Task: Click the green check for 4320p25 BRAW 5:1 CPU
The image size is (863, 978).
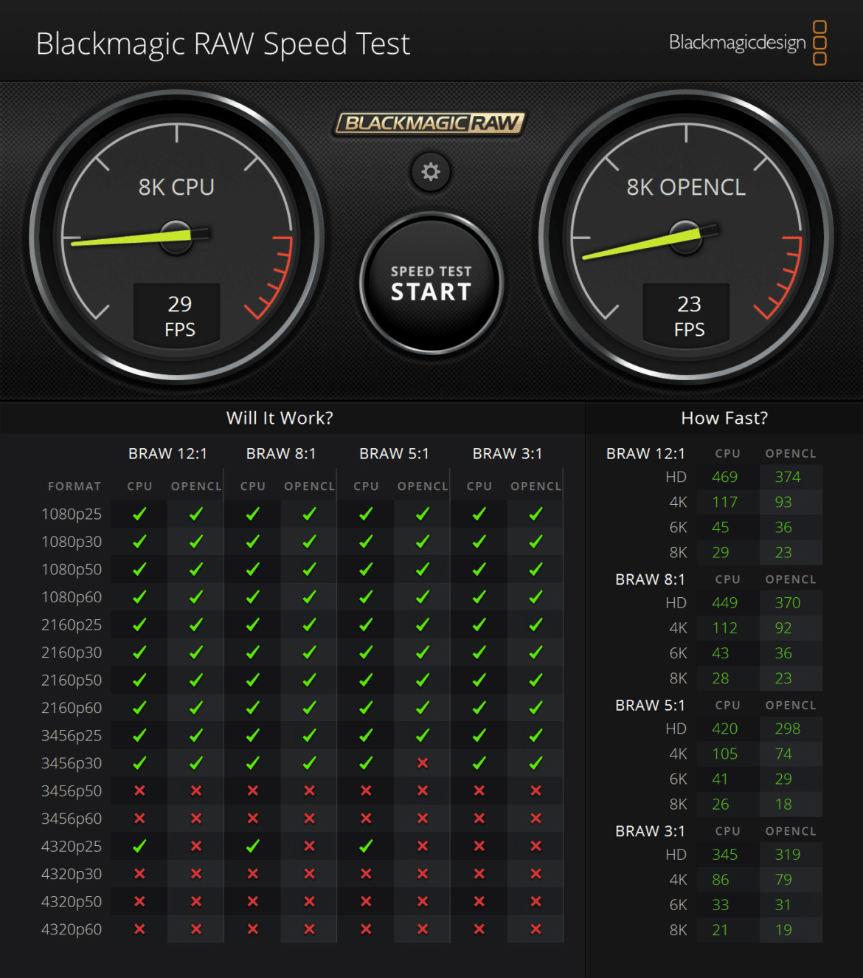Action: tap(366, 846)
